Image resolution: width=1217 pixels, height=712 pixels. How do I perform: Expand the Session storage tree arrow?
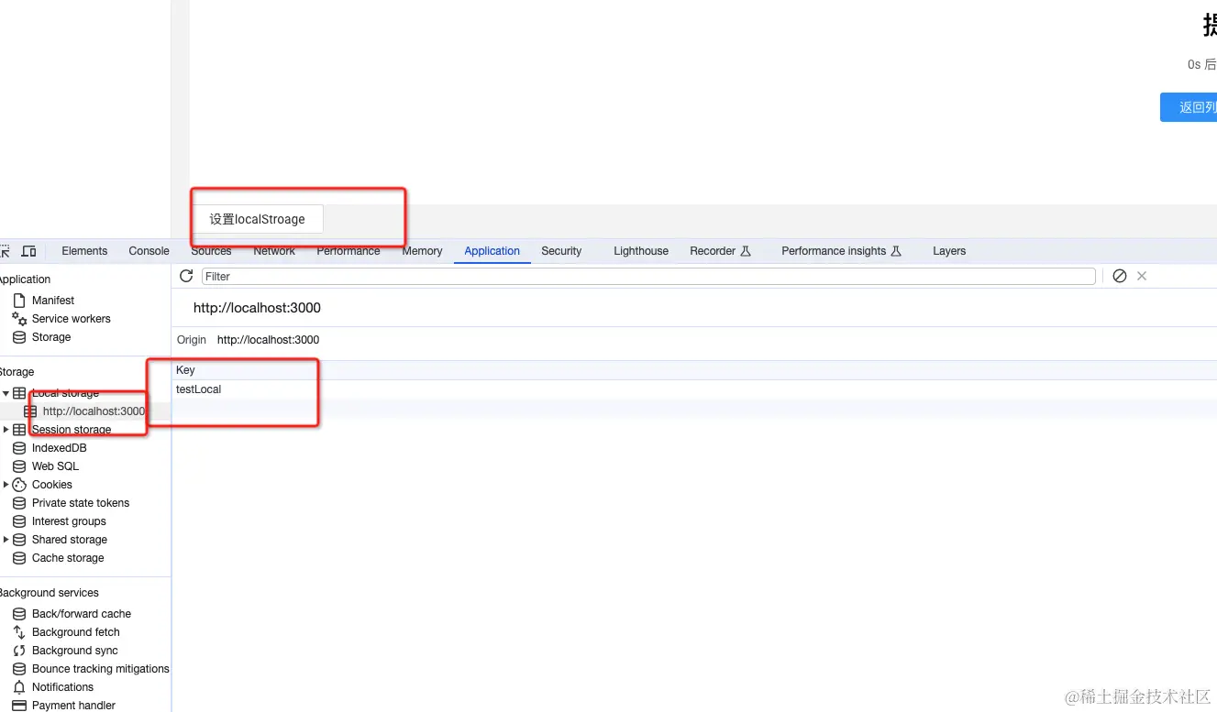[6, 430]
